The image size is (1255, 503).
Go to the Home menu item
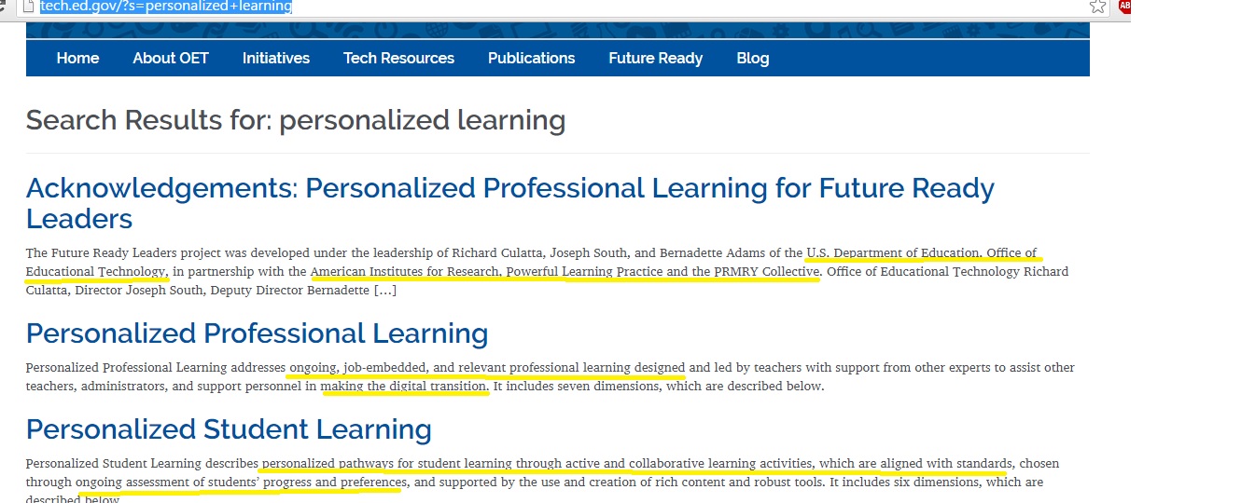[x=77, y=58]
